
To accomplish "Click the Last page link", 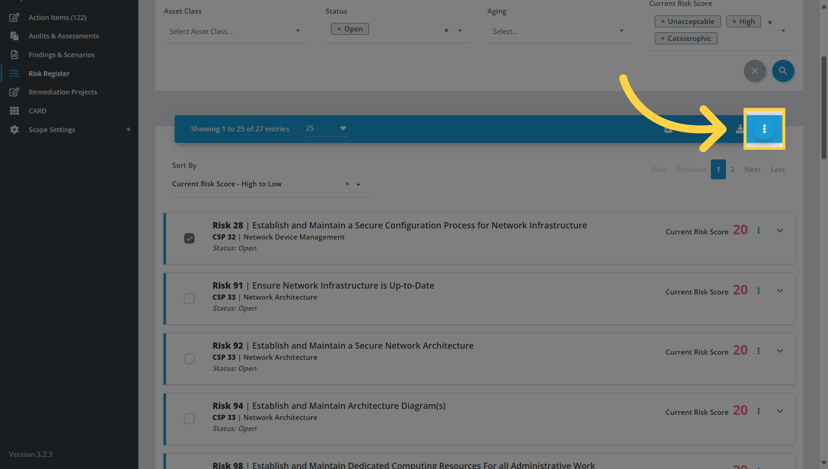I will coord(777,170).
